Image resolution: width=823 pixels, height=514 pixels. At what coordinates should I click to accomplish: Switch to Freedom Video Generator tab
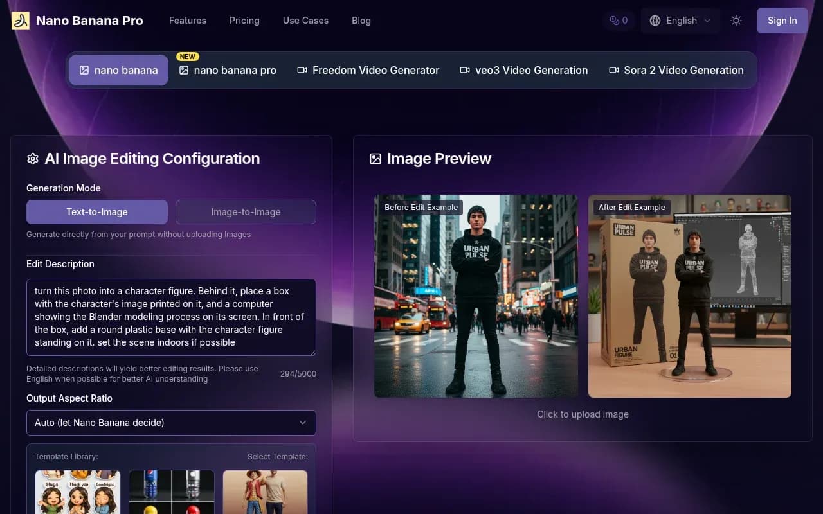368,70
